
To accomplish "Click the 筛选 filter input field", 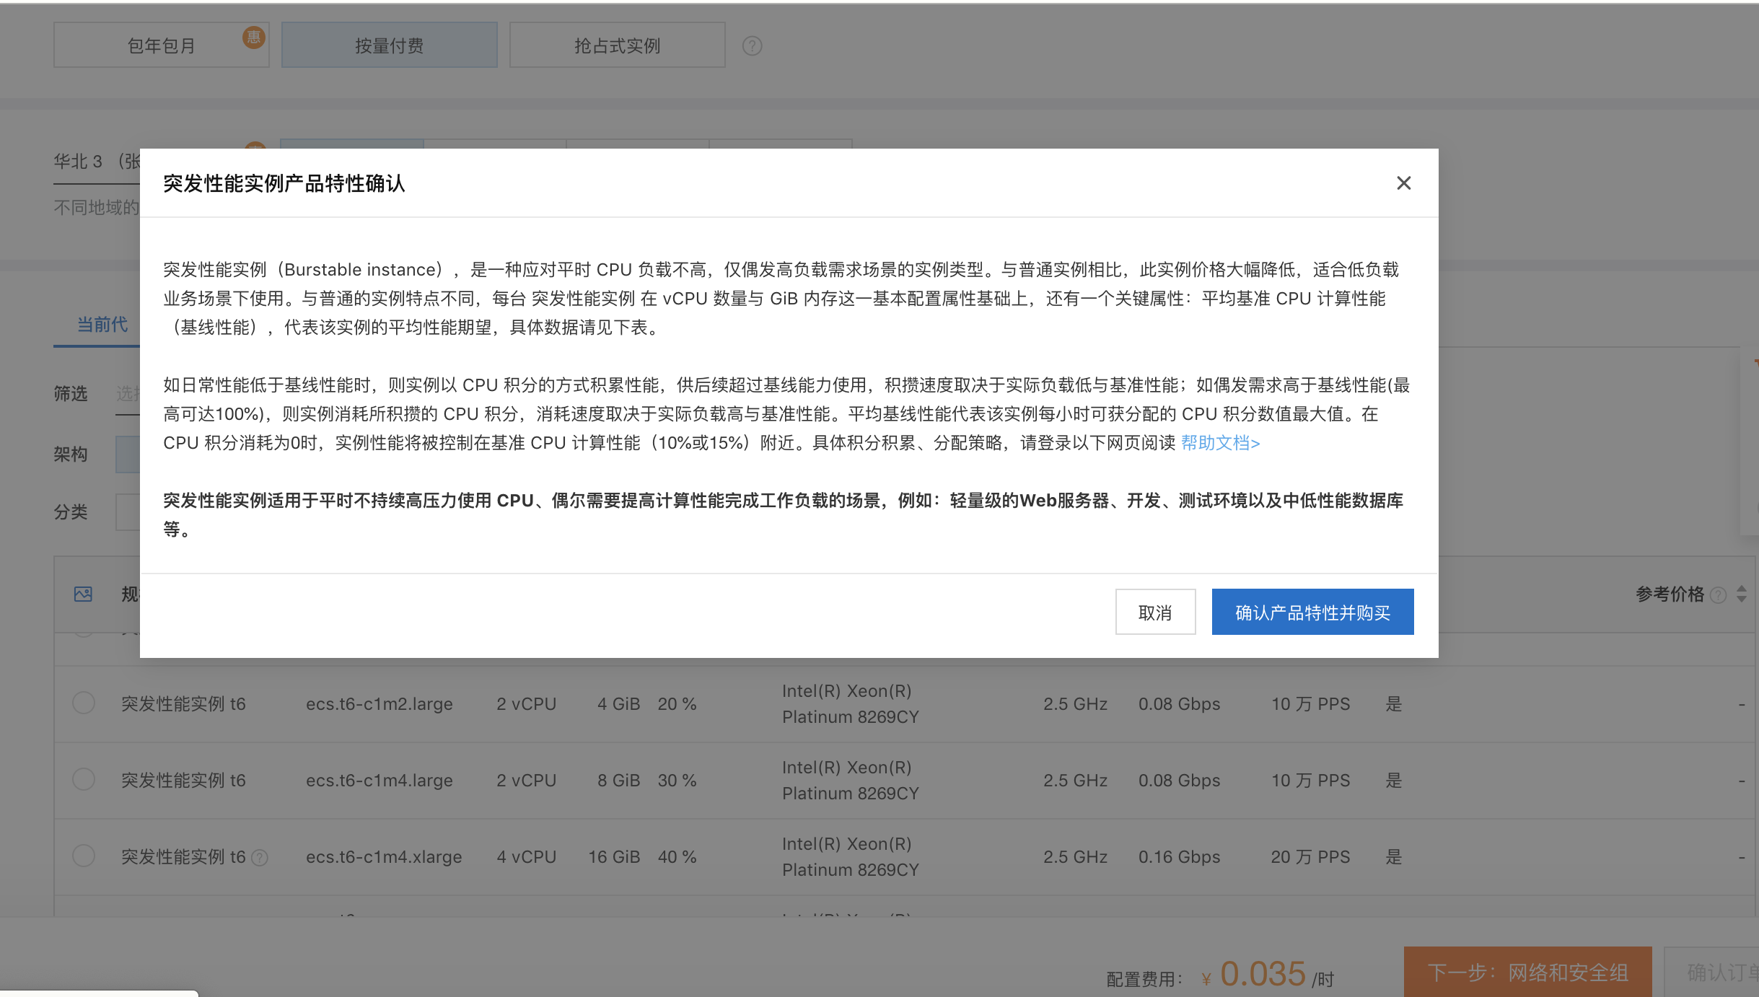I will point(128,394).
